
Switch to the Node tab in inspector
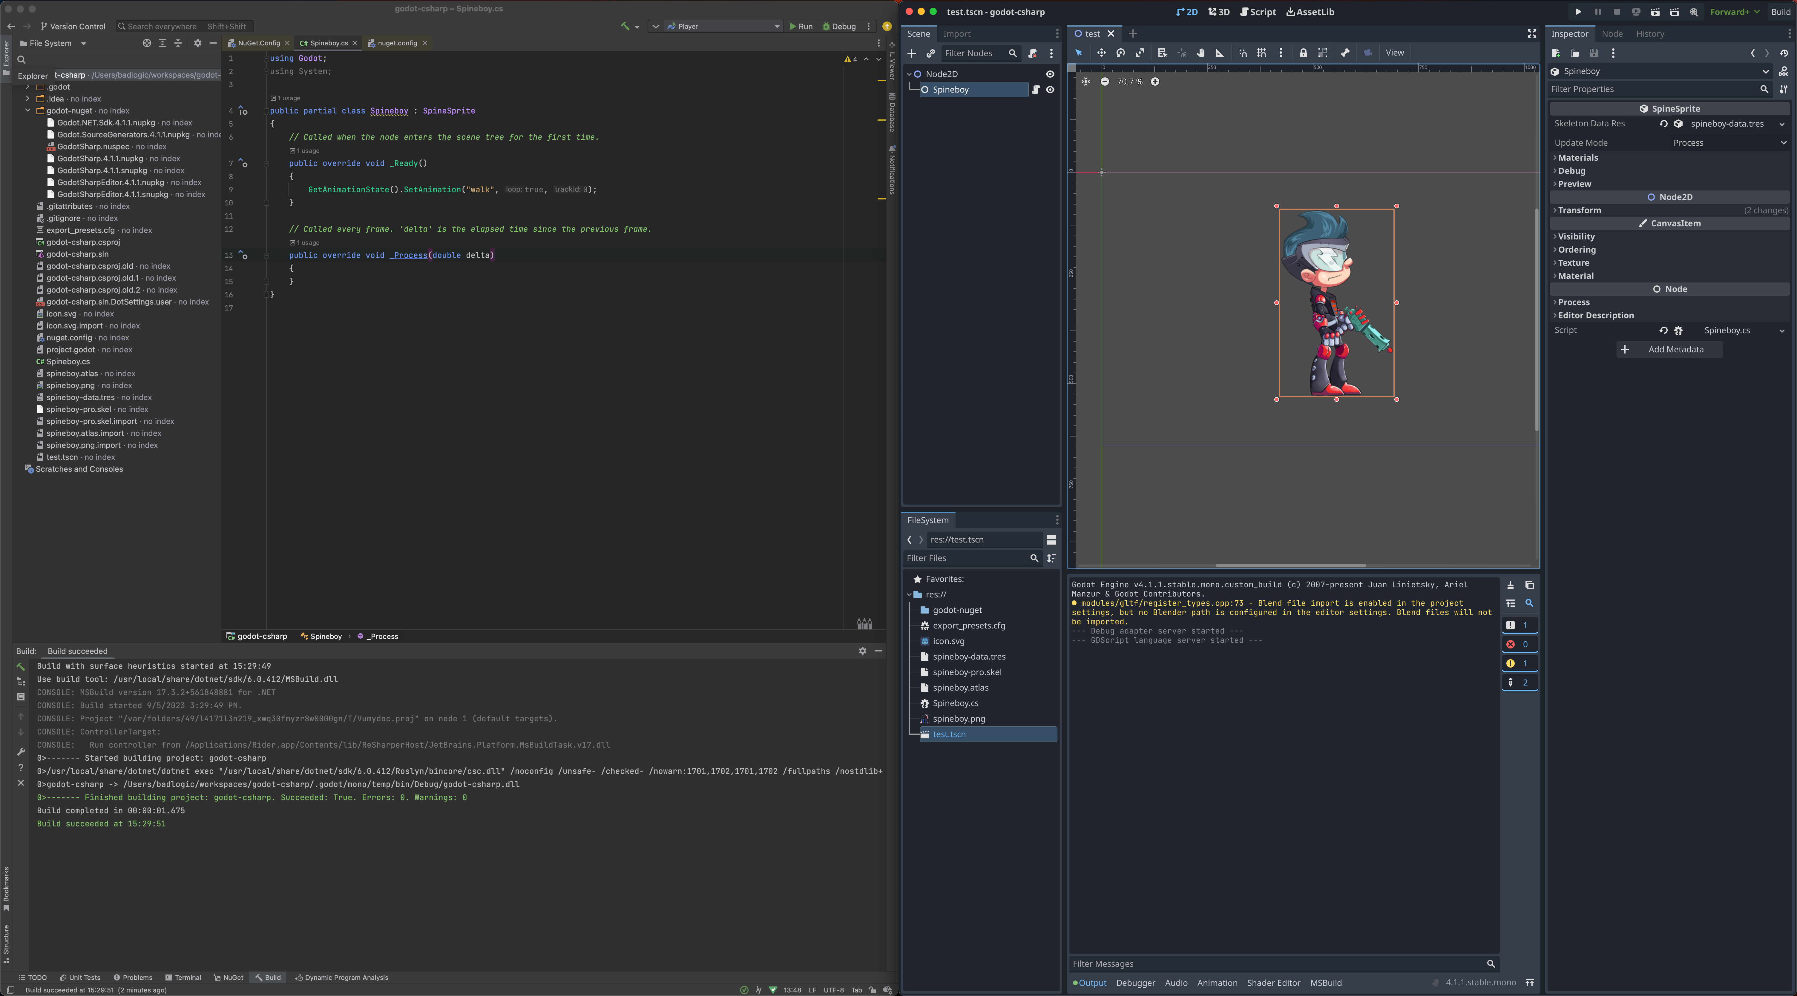tap(1612, 33)
